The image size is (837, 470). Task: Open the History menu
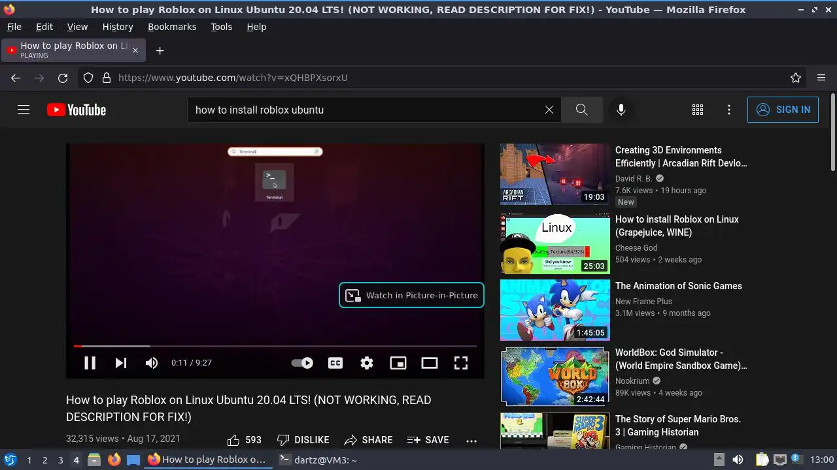118,27
